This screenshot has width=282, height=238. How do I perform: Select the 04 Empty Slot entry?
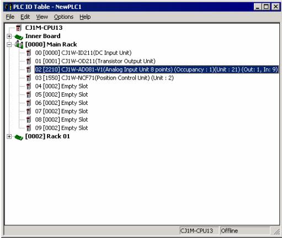(x=61, y=86)
